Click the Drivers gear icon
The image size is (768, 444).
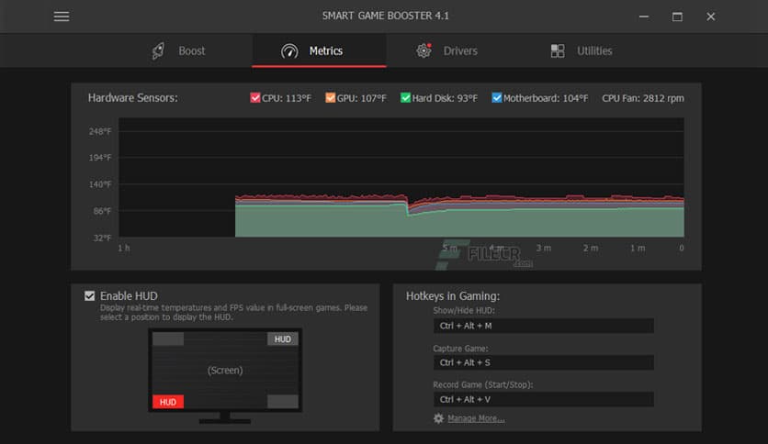424,50
